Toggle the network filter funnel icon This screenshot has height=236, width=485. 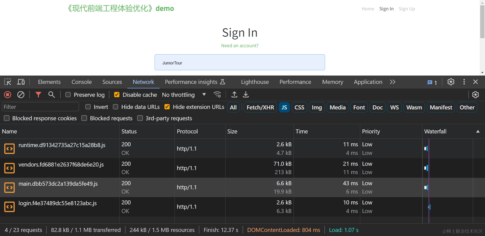pyautogui.click(x=38, y=95)
